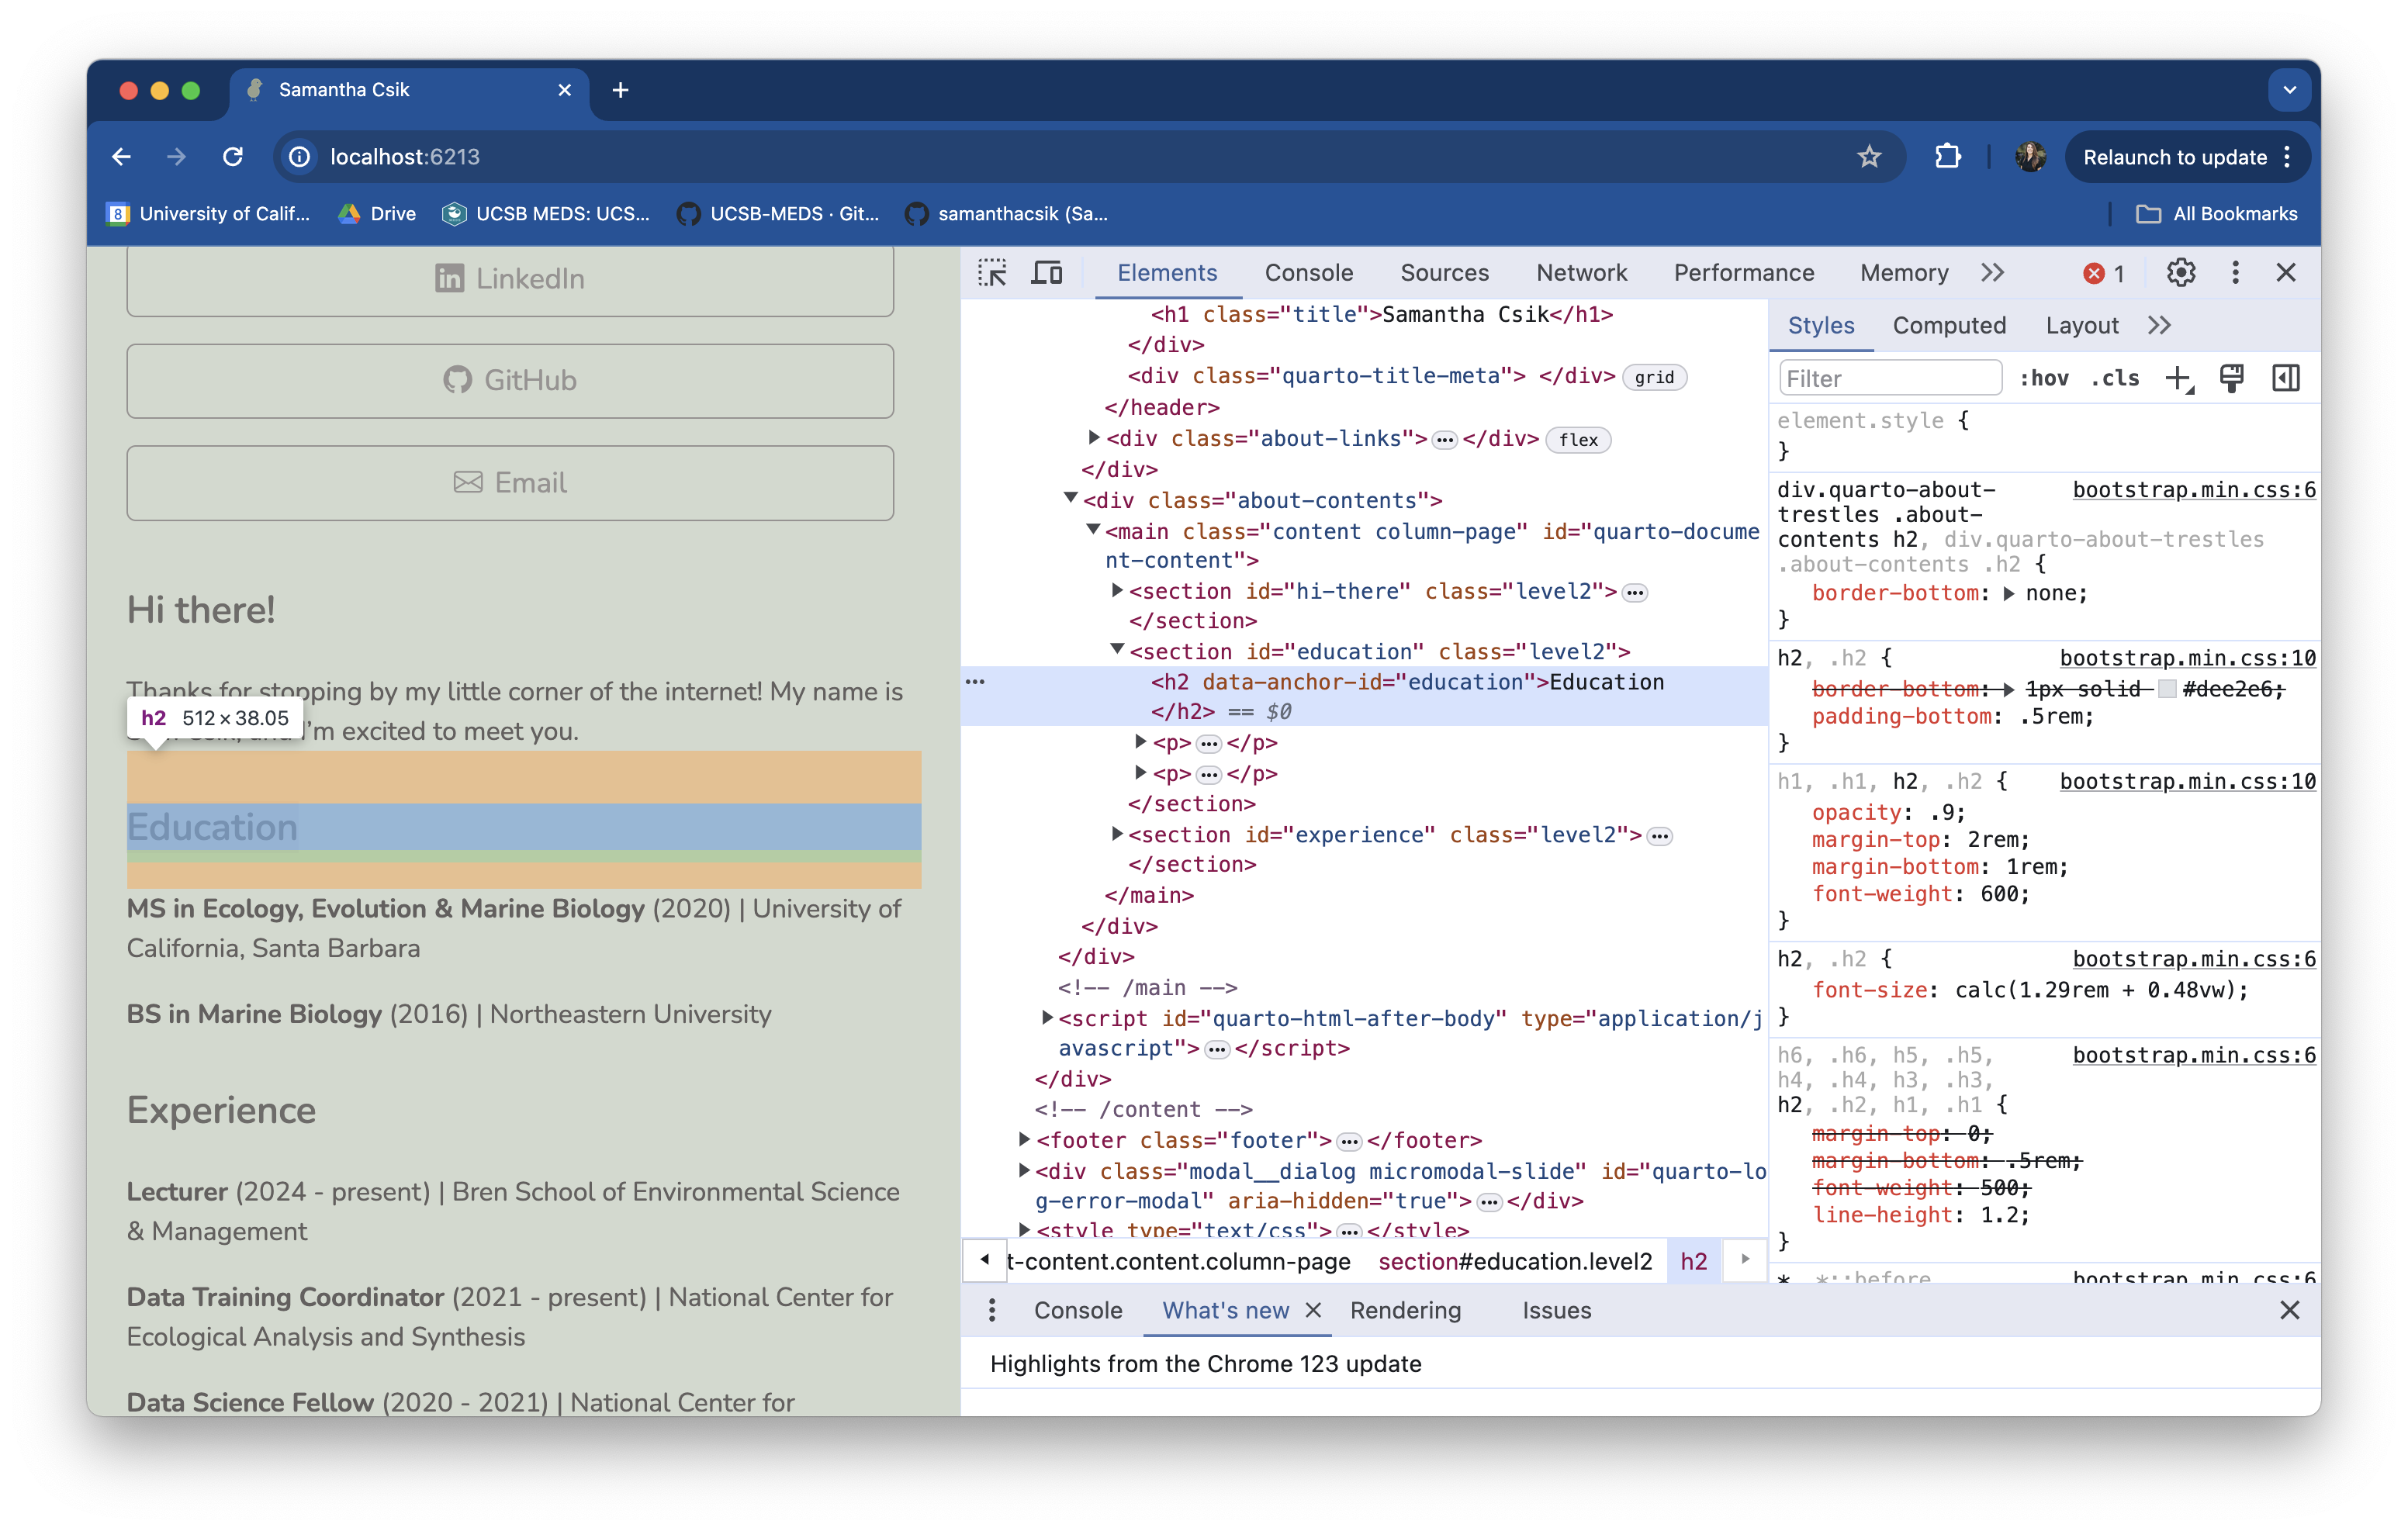Switch to the Console tab

click(x=1308, y=273)
